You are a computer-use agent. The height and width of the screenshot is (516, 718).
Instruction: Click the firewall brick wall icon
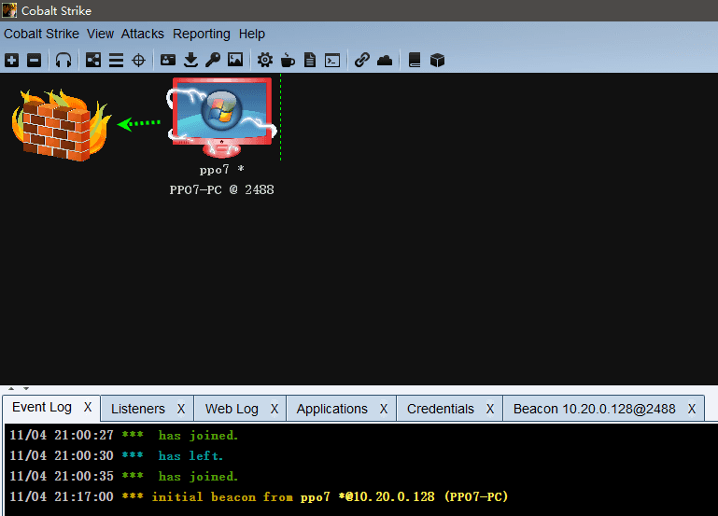coord(61,124)
